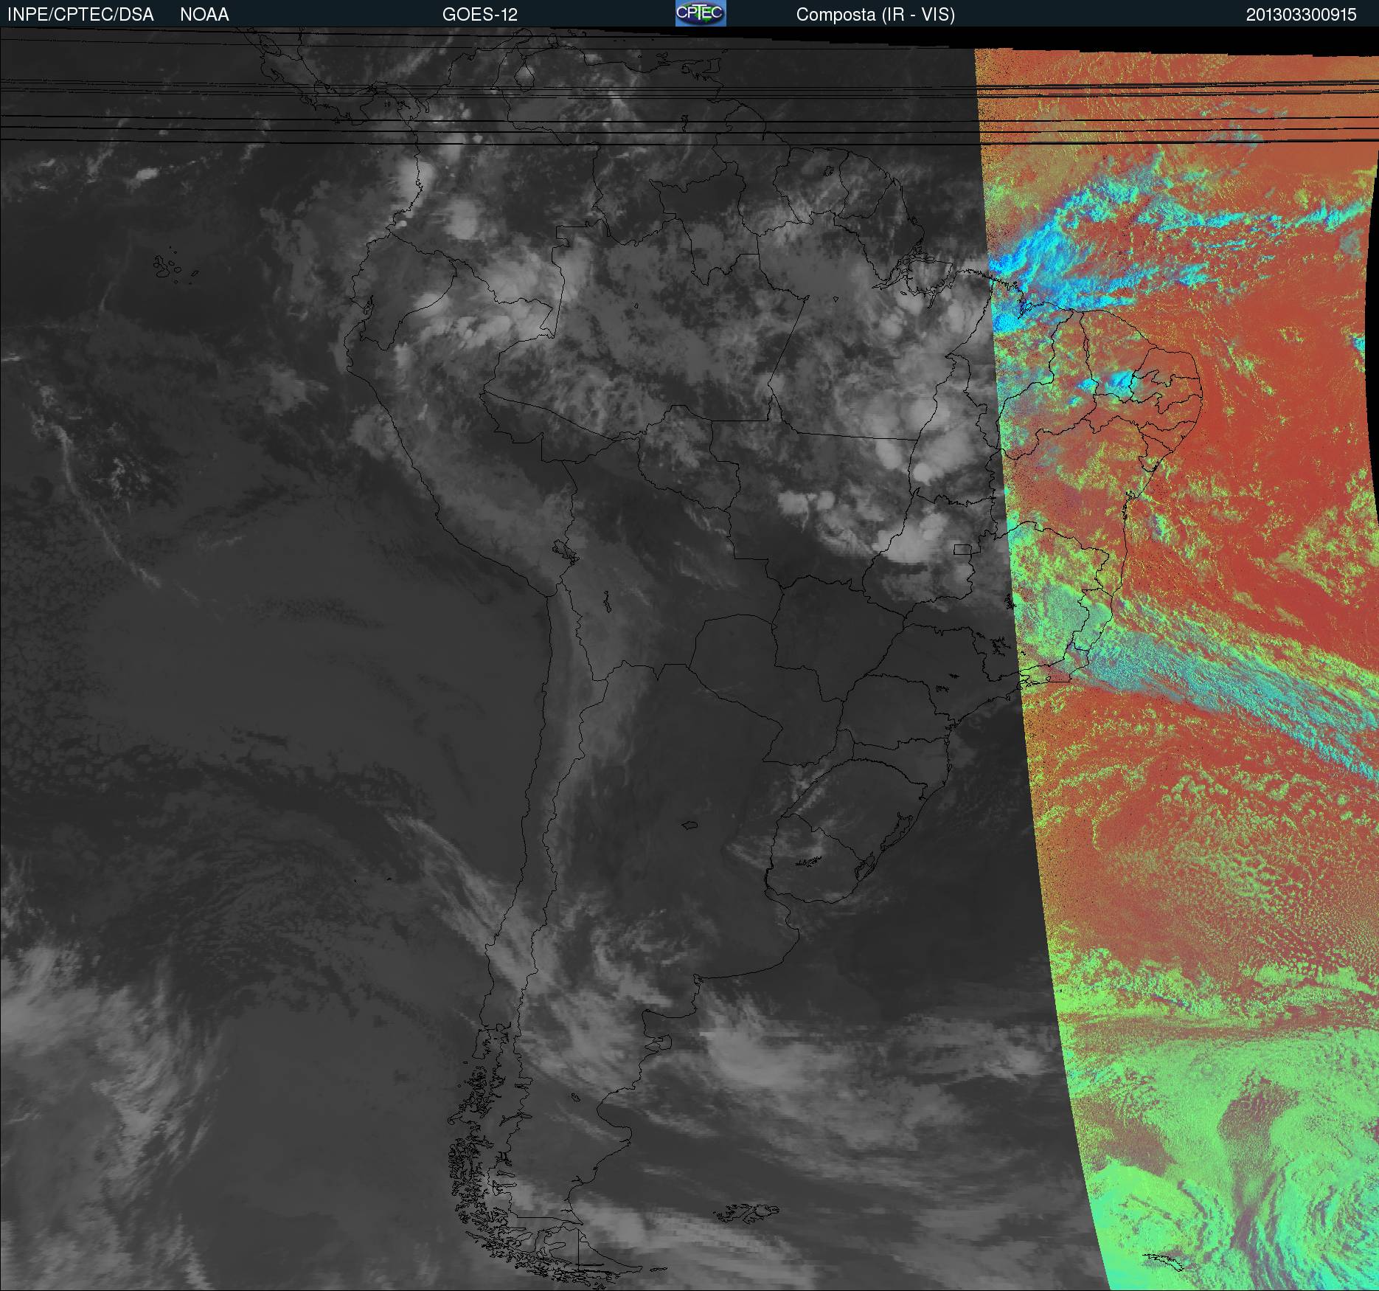Viewport: 1379px width, 1291px height.
Task: Click the Composta (IR - VIS) label
Action: pyautogui.click(x=875, y=15)
